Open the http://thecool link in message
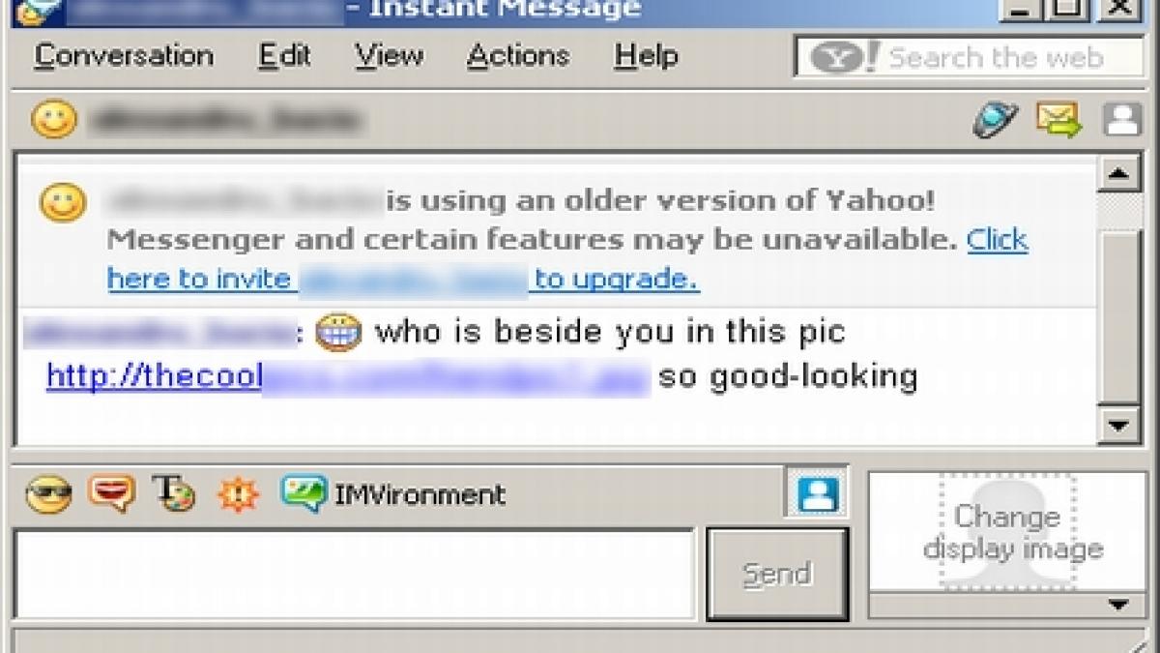Screen dimensions: 1160x653 tap(347, 376)
